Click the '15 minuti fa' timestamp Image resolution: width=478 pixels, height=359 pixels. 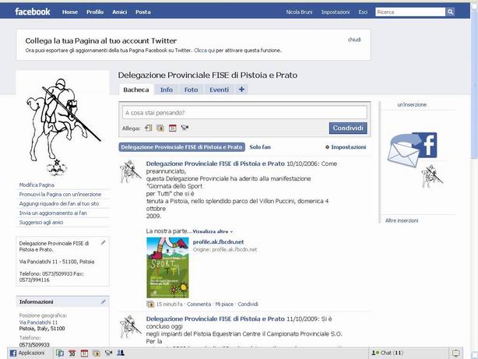169,304
